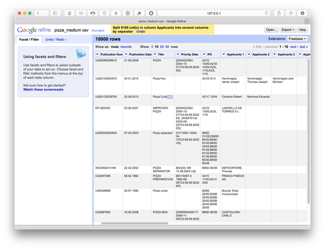Click the address bar showing 127.0.0.1
The width and height of the screenshot is (325, 250).
214,13
